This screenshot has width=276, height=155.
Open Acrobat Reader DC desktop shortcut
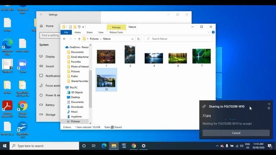pyautogui.click(x=7, y=108)
